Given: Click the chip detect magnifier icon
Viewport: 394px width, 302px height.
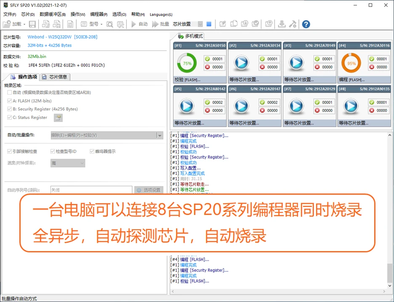Looking at the screenshot, I should tap(110, 24).
